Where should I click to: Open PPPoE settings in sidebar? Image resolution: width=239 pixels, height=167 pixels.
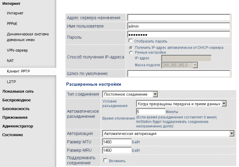click(x=12, y=24)
